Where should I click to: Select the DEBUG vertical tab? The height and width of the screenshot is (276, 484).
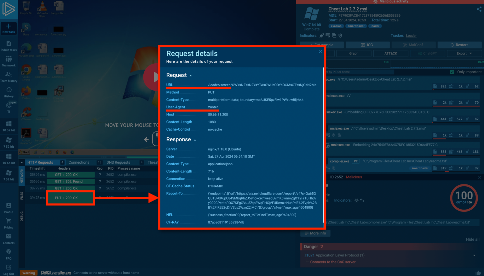[x=22, y=216]
